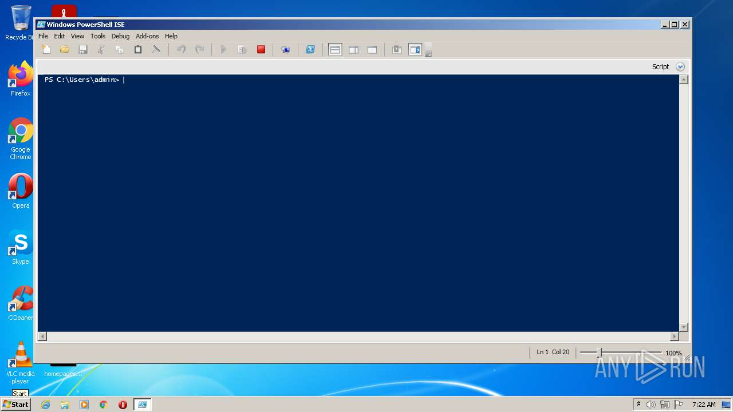Clear the console pane icon
Screen dimensions: 733x412
[x=156, y=50]
